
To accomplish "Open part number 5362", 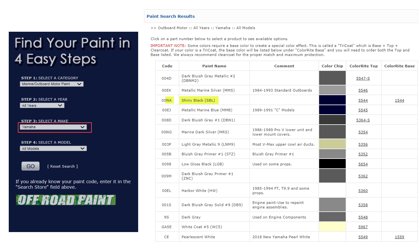I will pyautogui.click(x=363, y=176).
